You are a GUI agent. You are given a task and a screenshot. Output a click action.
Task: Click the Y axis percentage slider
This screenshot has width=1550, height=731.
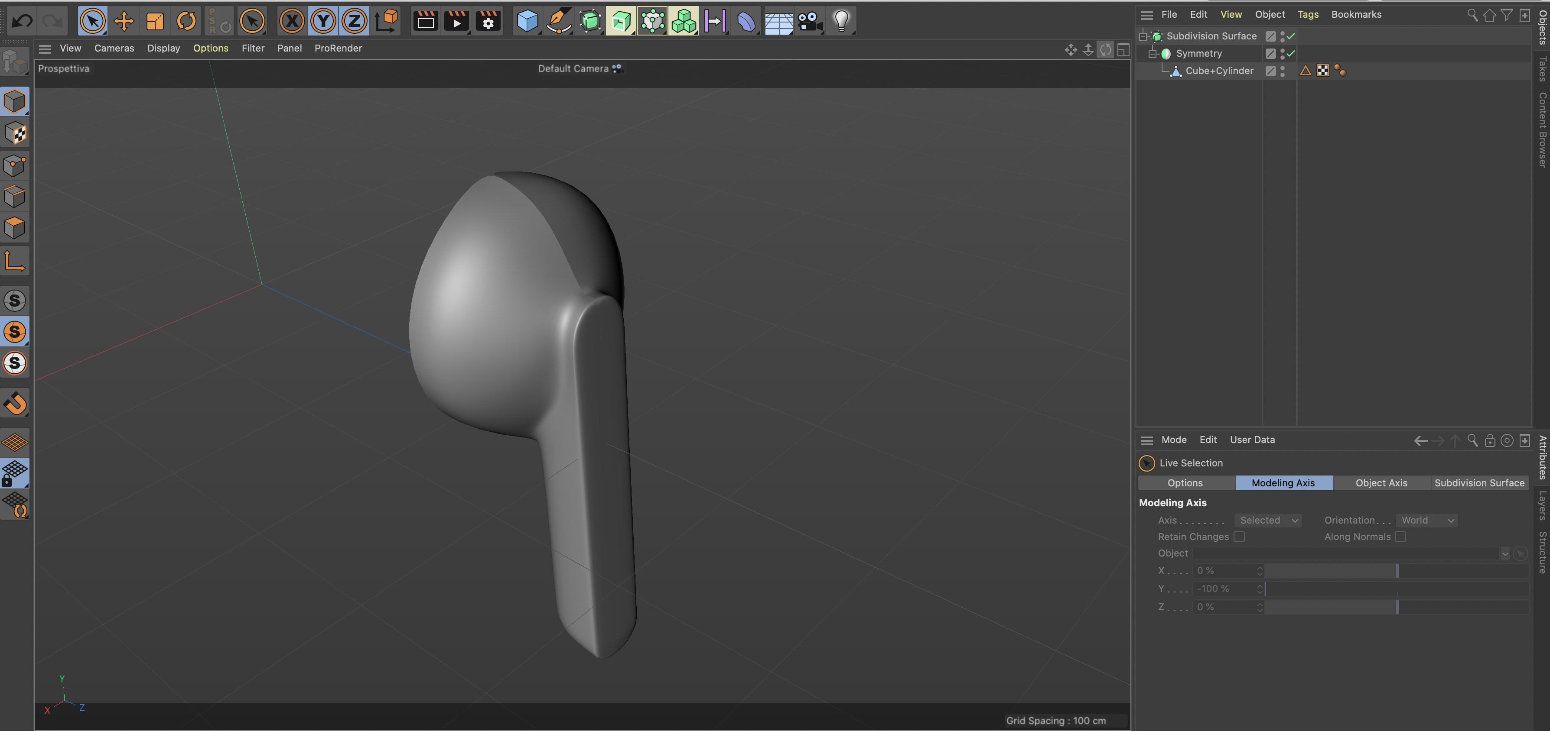tap(1396, 589)
